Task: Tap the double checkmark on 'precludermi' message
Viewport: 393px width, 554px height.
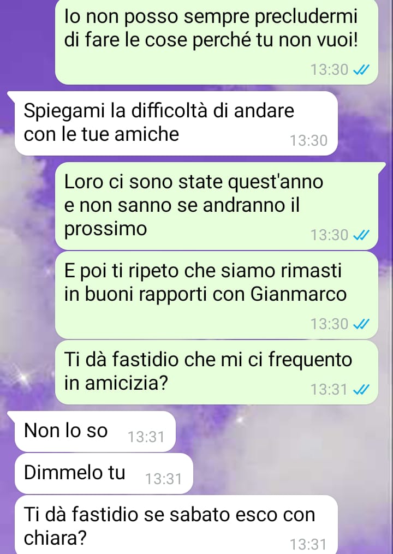Action: click(x=361, y=70)
